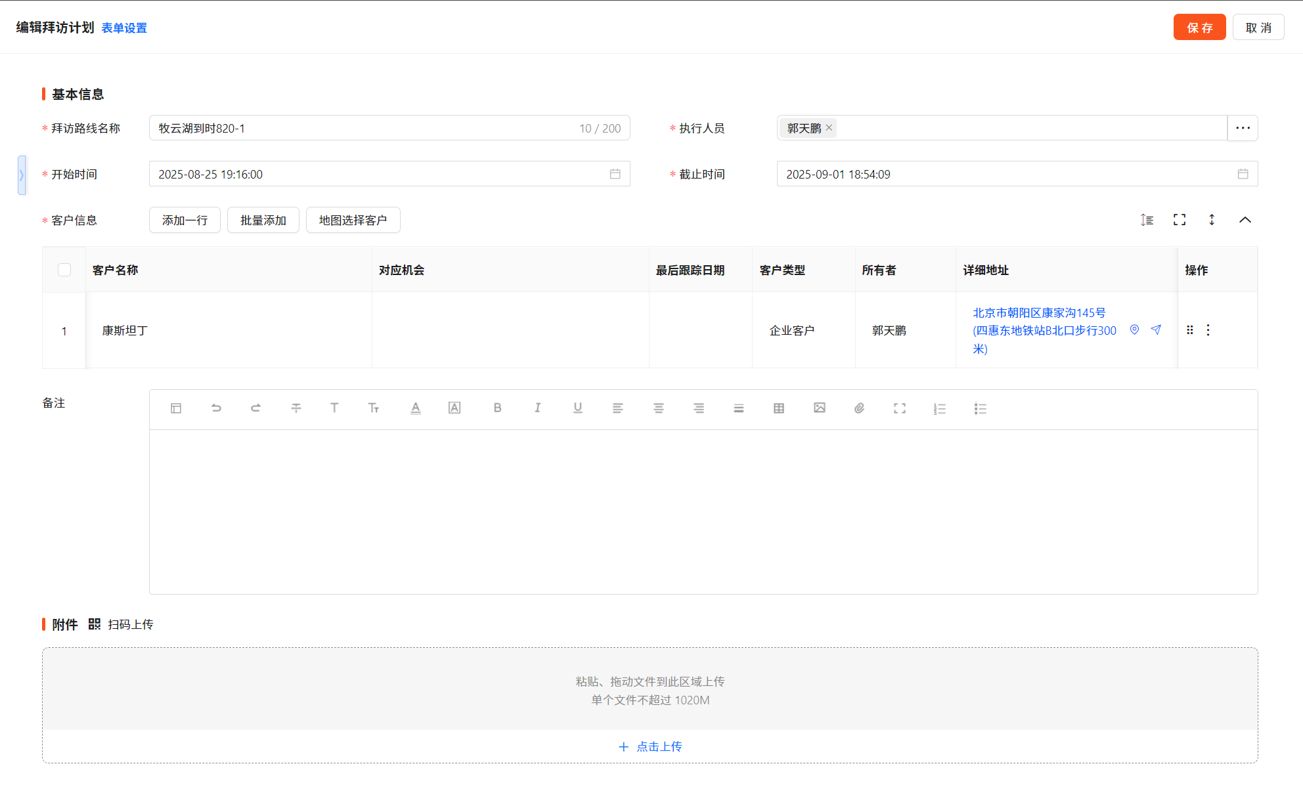The image size is (1303, 810).
Task: Click 点击上传 to upload attachment
Action: (650, 746)
